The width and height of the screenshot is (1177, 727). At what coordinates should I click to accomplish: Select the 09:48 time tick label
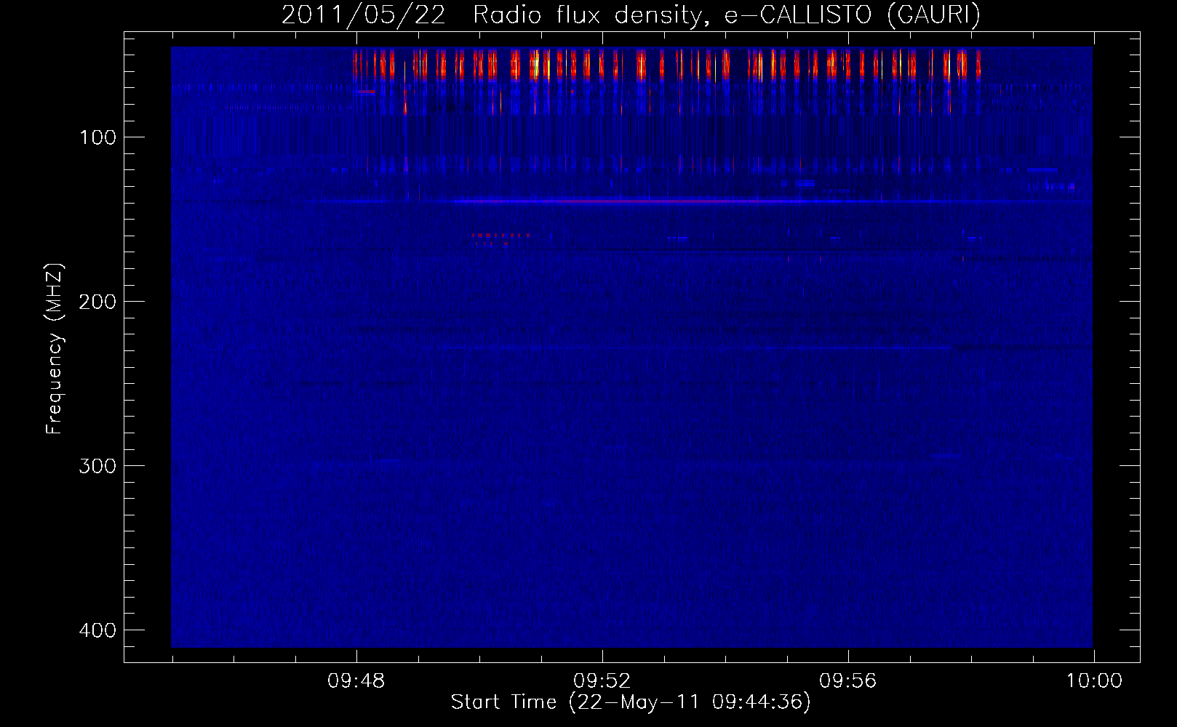tap(356, 681)
